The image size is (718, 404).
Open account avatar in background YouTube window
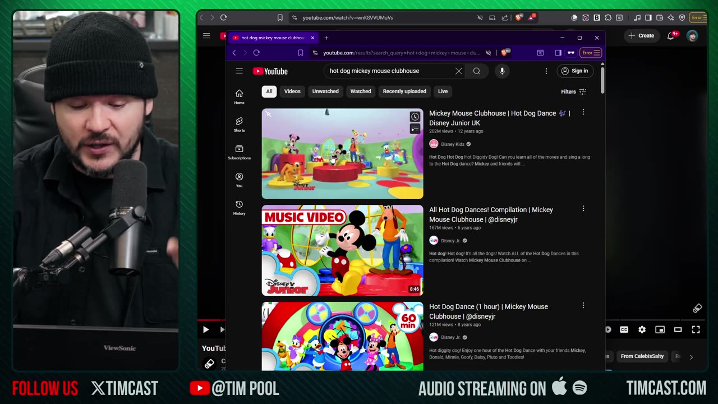[692, 36]
